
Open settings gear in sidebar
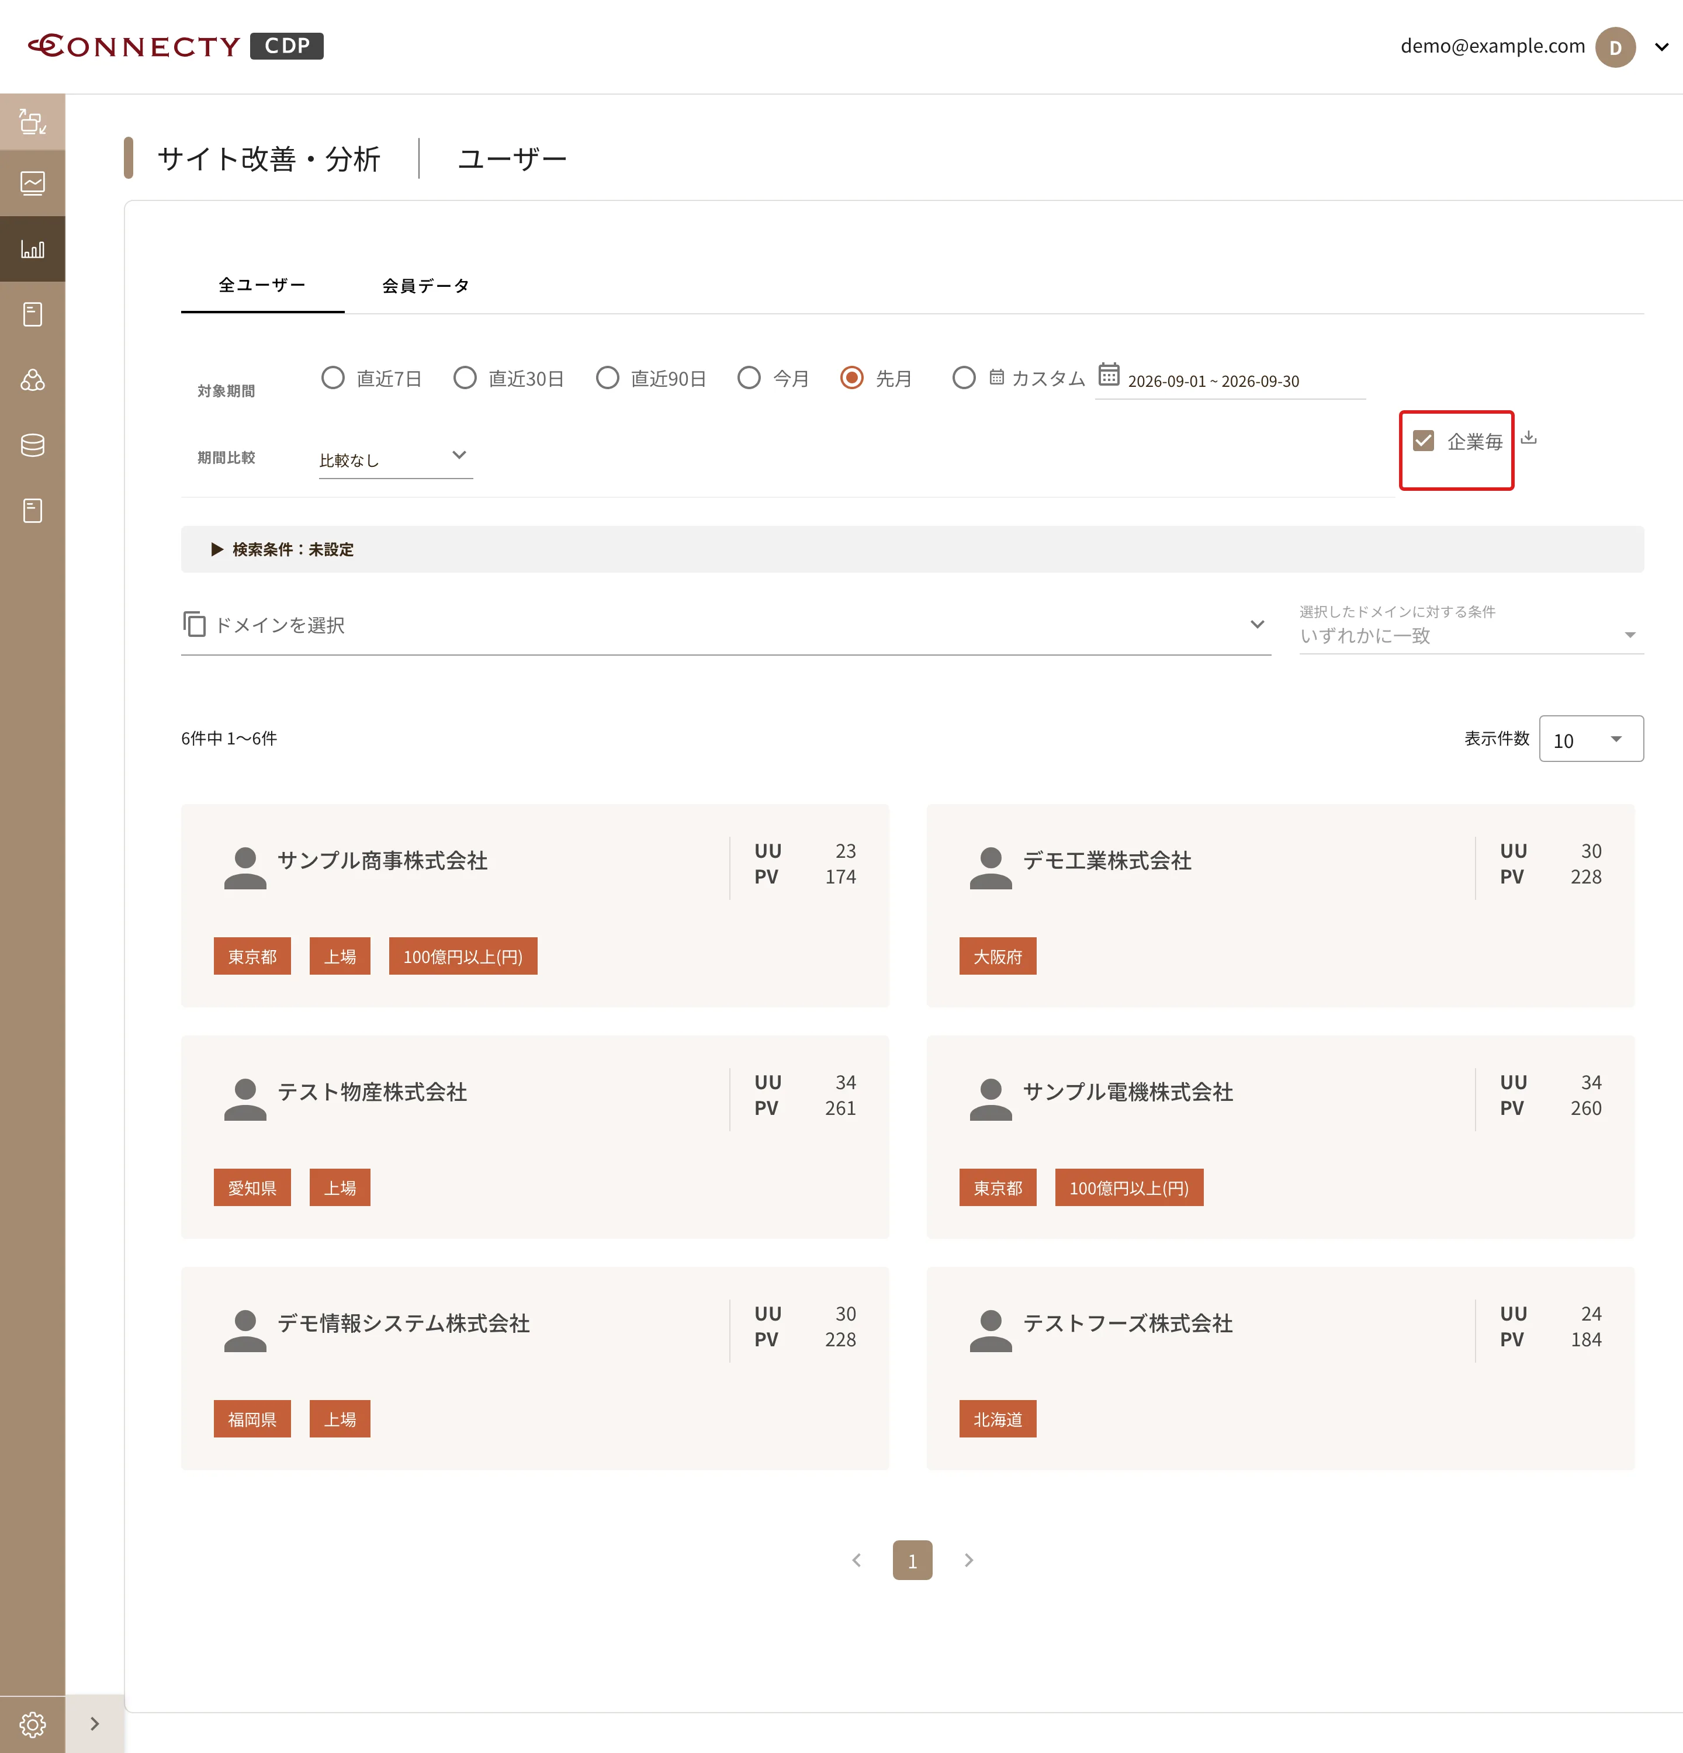tap(32, 1723)
